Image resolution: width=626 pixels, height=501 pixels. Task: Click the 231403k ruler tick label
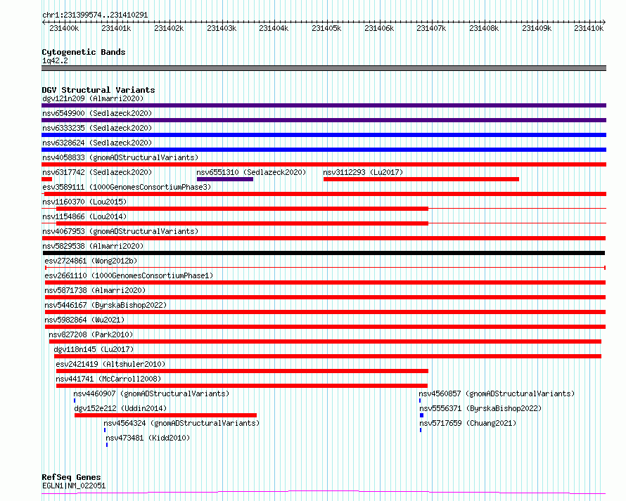click(x=222, y=28)
